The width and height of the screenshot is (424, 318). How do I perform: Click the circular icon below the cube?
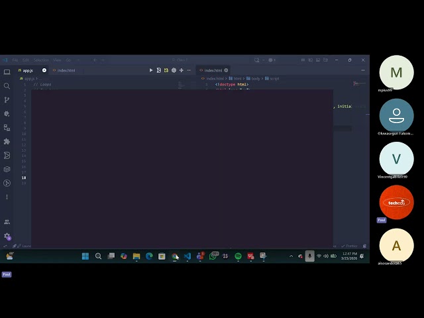click(7, 183)
